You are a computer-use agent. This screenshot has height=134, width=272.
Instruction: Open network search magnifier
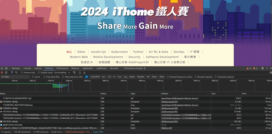point(16,73)
